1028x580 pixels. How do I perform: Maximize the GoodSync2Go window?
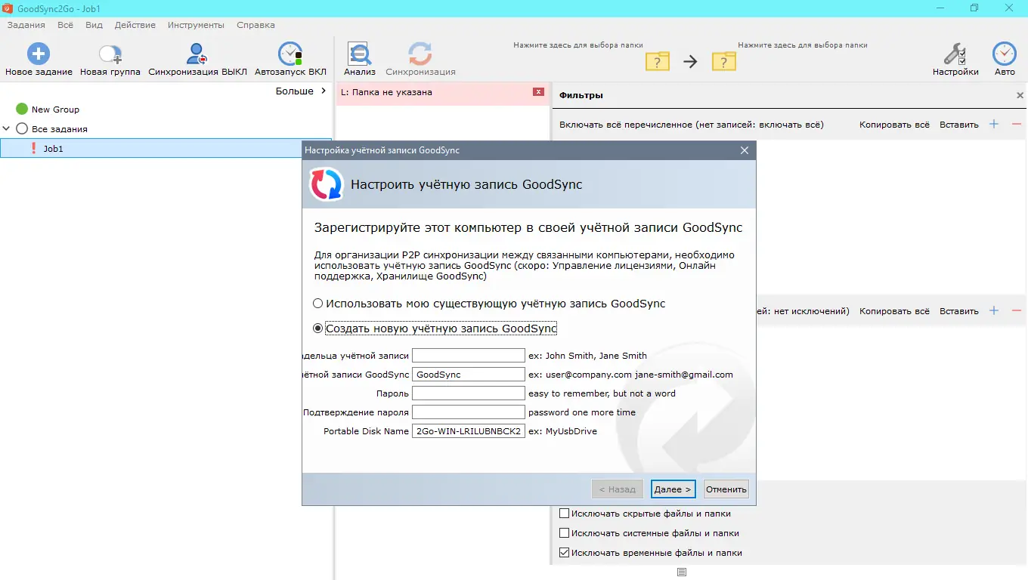974,8
